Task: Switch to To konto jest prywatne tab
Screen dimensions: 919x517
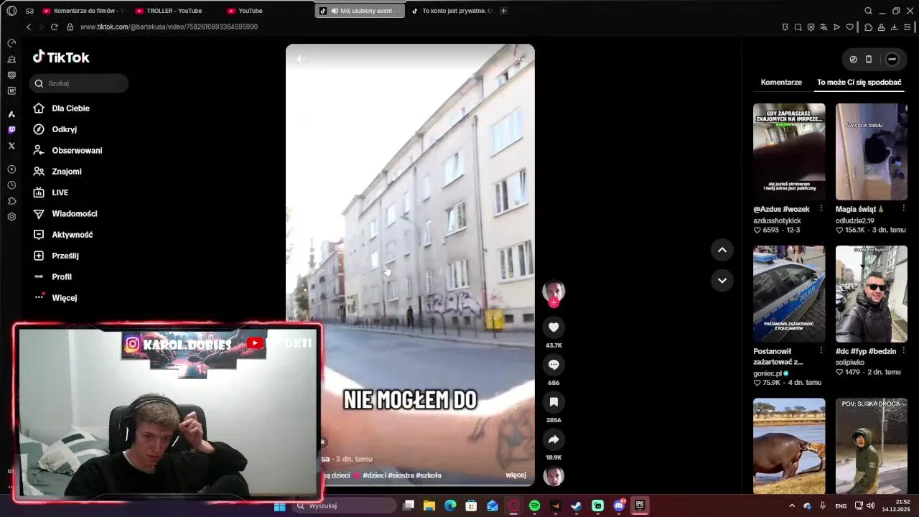Action: pyautogui.click(x=453, y=11)
